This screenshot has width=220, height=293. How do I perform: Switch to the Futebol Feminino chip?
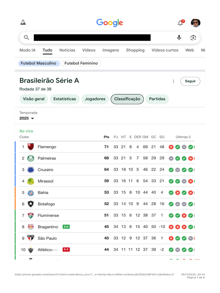[81, 63]
